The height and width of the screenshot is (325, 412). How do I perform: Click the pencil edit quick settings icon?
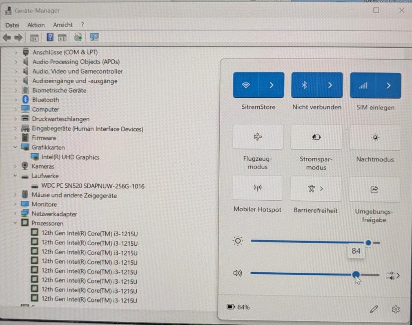click(x=374, y=309)
